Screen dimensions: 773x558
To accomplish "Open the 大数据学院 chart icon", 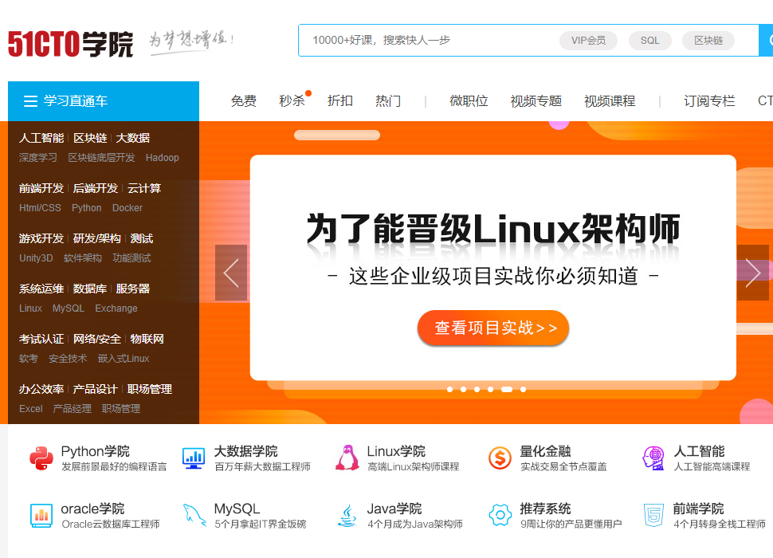I will pyautogui.click(x=194, y=458).
